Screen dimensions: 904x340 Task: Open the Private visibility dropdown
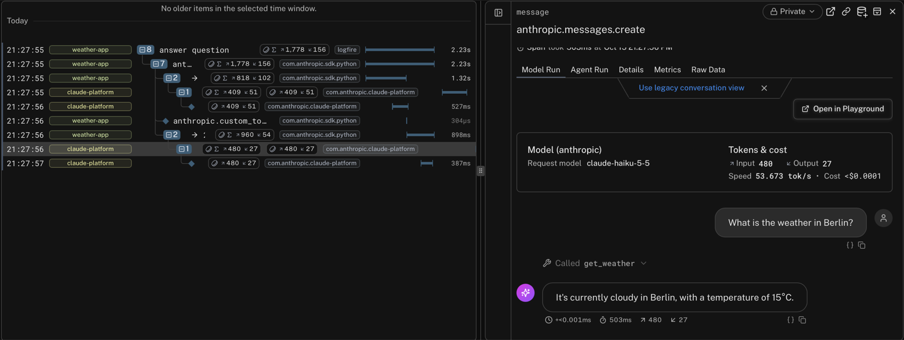click(792, 11)
